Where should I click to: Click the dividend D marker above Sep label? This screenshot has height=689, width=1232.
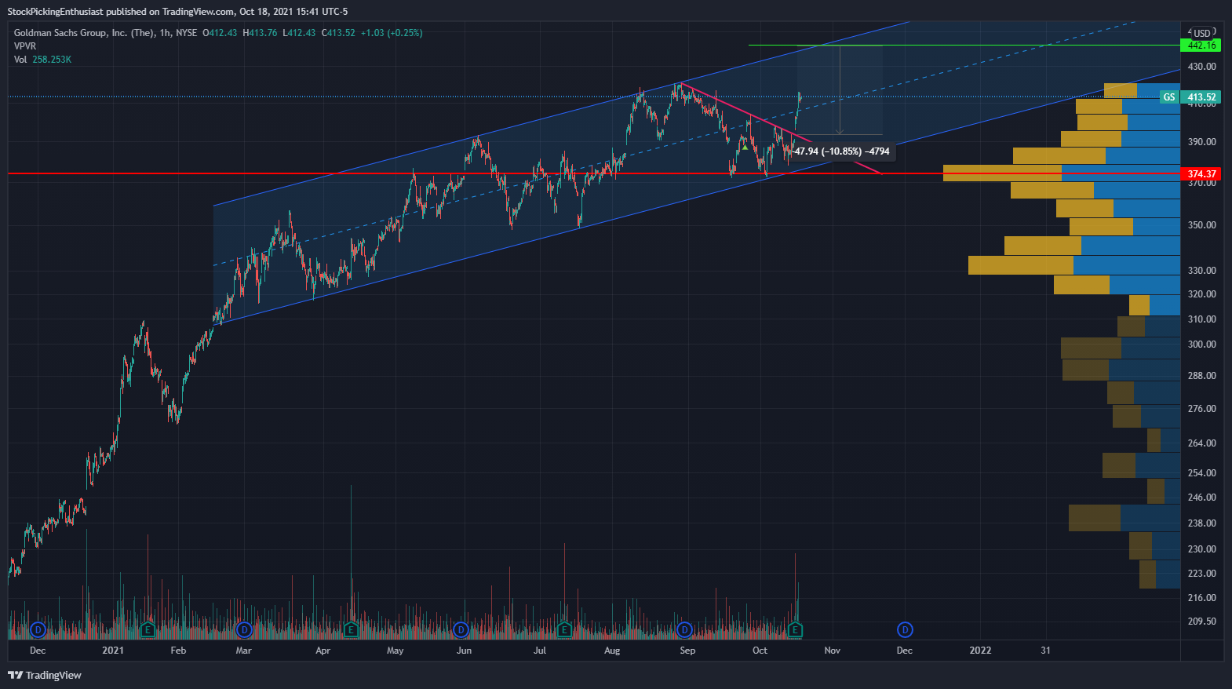coord(684,629)
